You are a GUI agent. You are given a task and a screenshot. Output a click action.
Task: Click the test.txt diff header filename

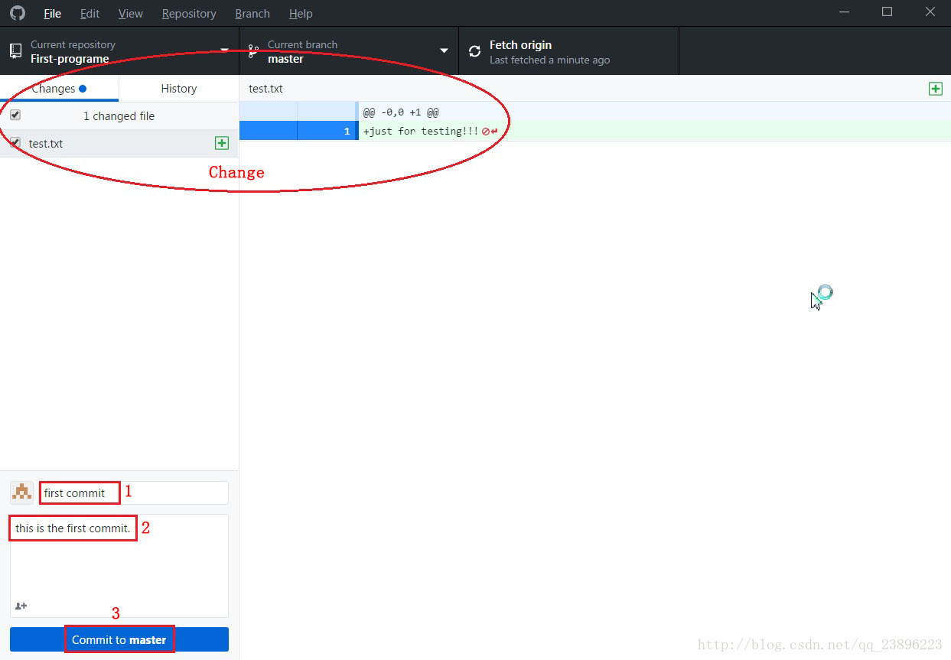click(x=265, y=89)
